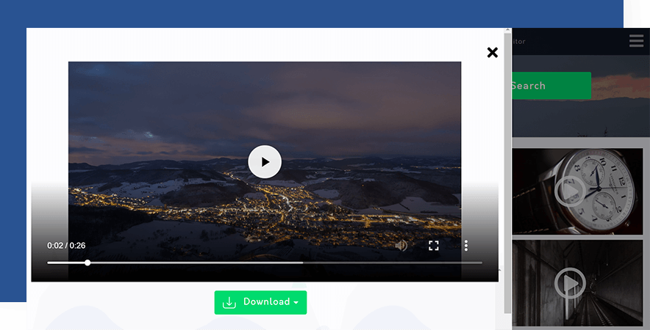Open the hamburger menu in the header
This screenshot has width=650, height=330.
click(x=636, y=41)
